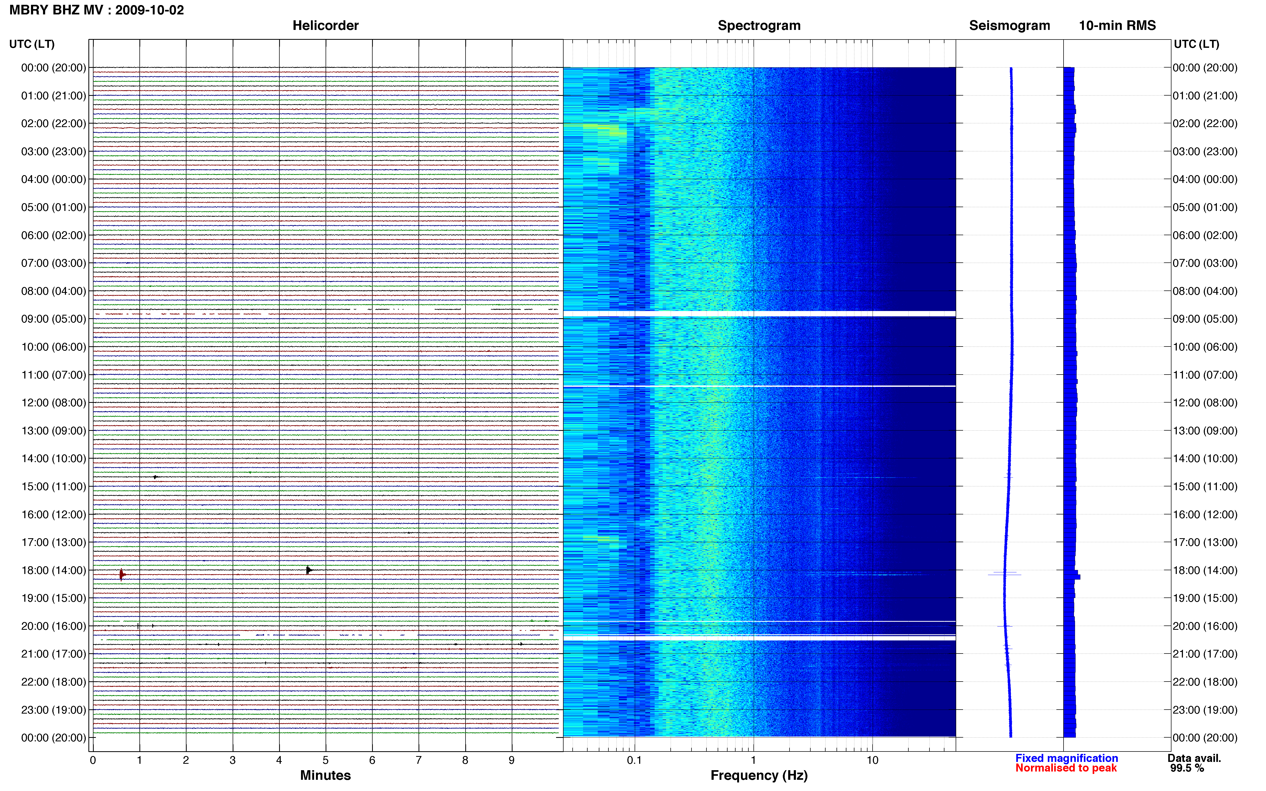Click left-axis time label "06:00 (02:00)"
This screenshot has width=1266, height=791.
53,235
